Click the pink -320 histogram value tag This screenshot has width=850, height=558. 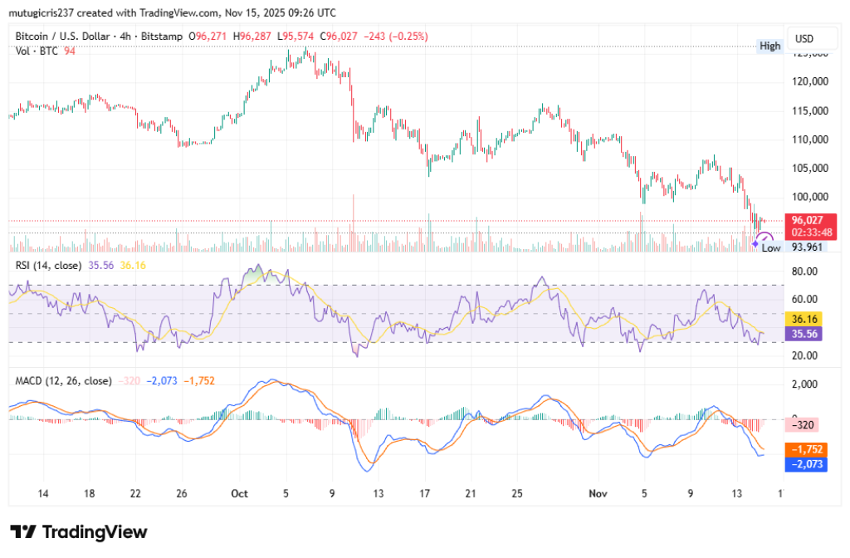point(805,424)
